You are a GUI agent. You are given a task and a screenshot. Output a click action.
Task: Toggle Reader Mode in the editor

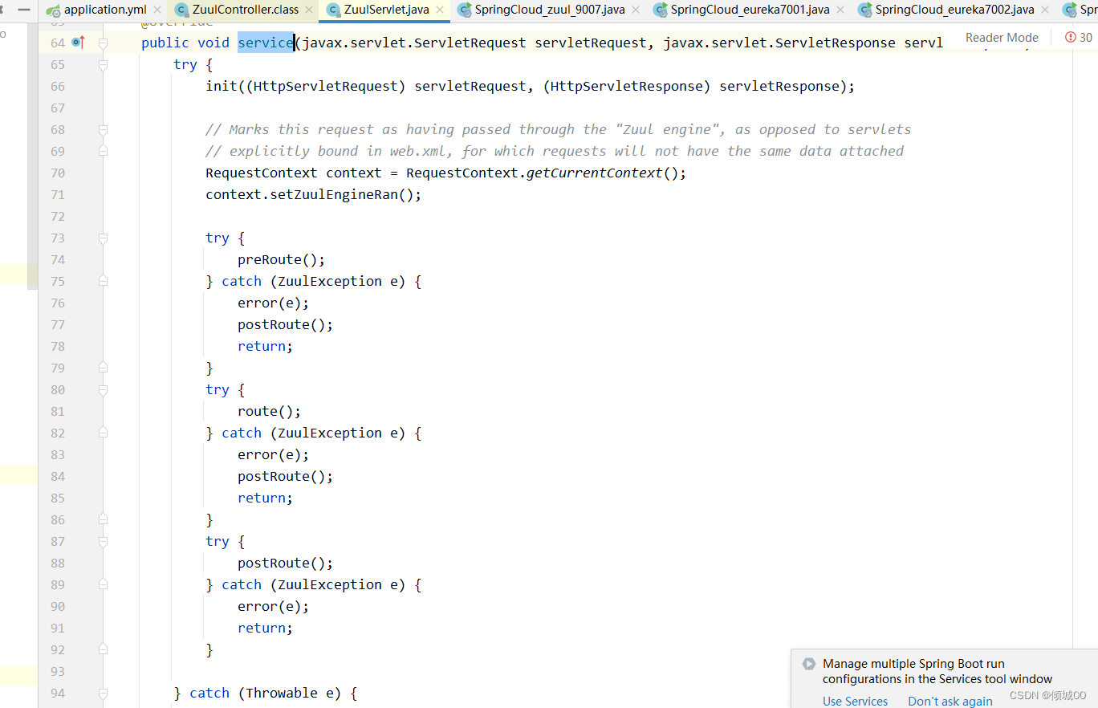pos(1002,37)
